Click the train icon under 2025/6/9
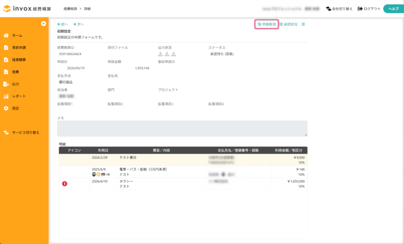 [94, 174]
